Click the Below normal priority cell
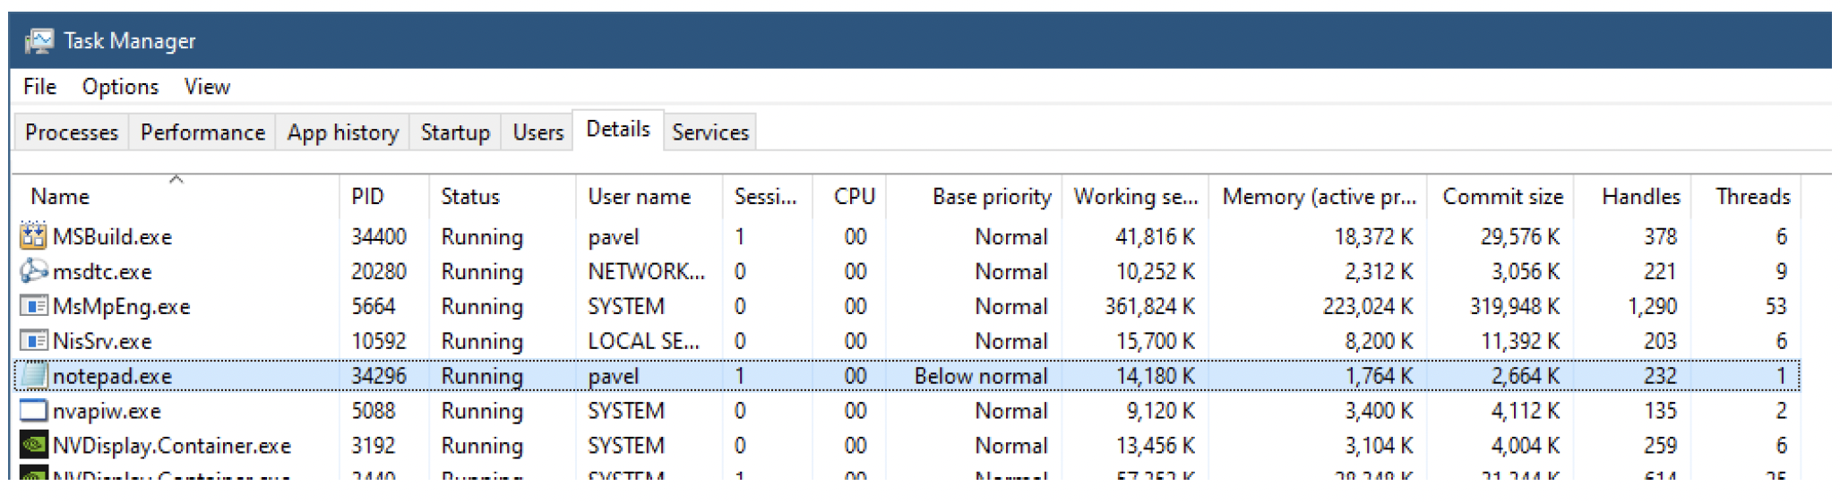Viewport: 1840px width, 503px height. coord(980,377)
